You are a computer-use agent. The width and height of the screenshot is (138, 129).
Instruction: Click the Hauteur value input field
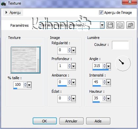click(97, 98)
